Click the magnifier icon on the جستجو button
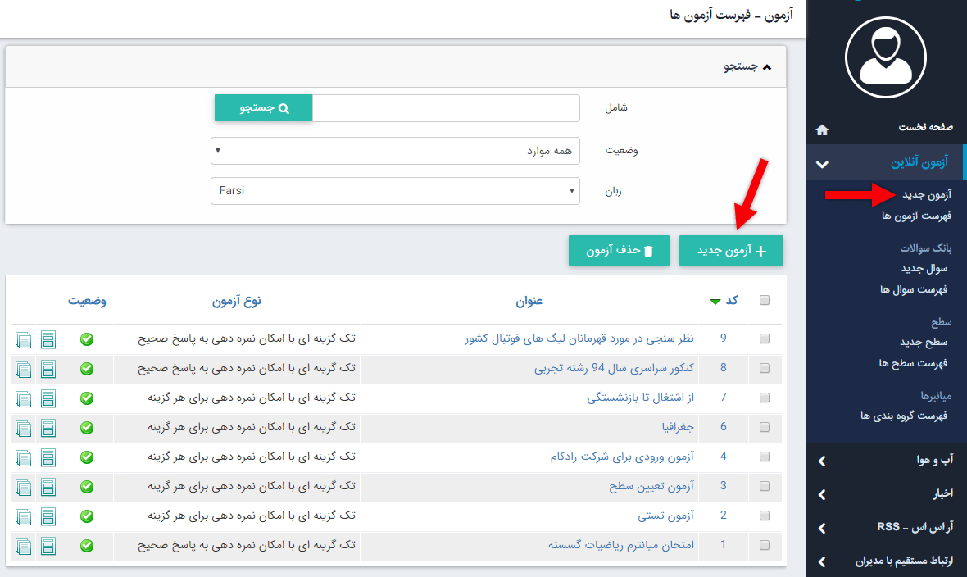Image resolution: width=967 pixels, height=577 pixels. tap(284, 107)
